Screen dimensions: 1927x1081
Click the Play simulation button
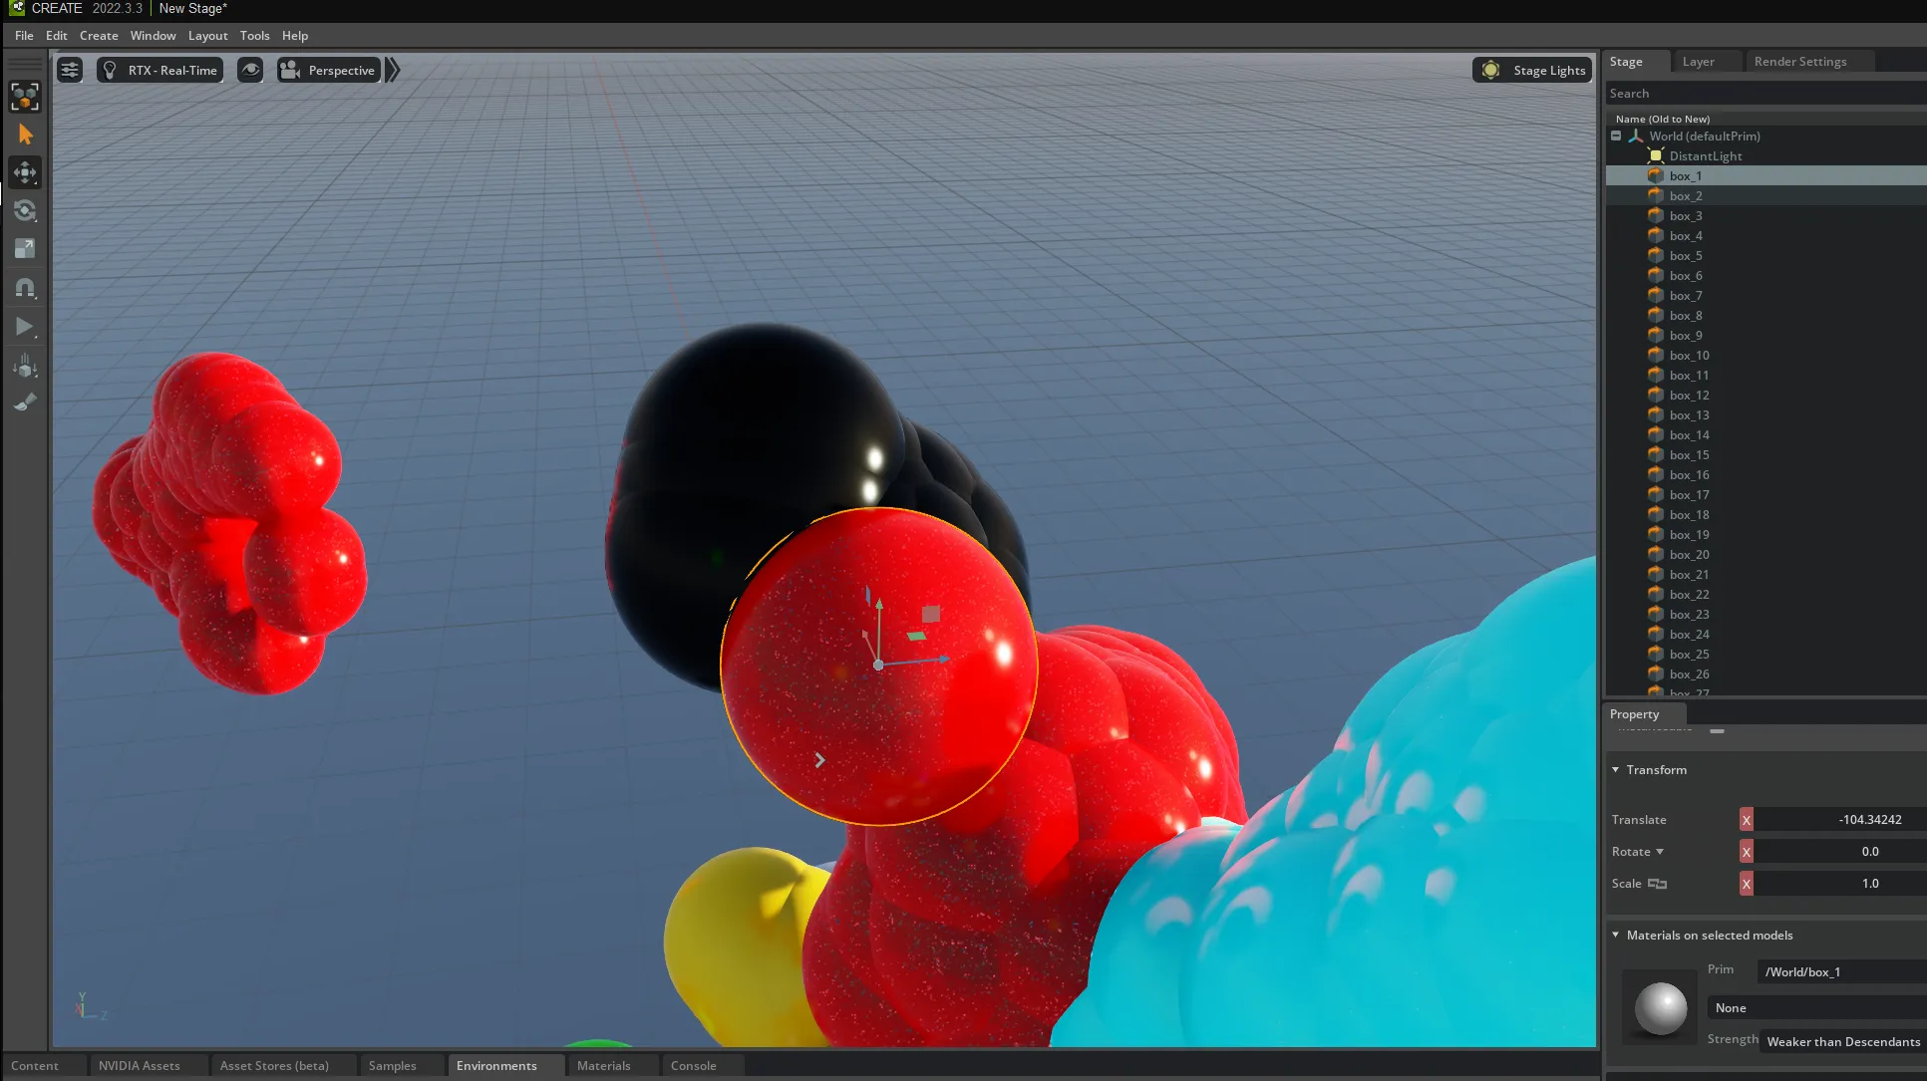point(25,327)
